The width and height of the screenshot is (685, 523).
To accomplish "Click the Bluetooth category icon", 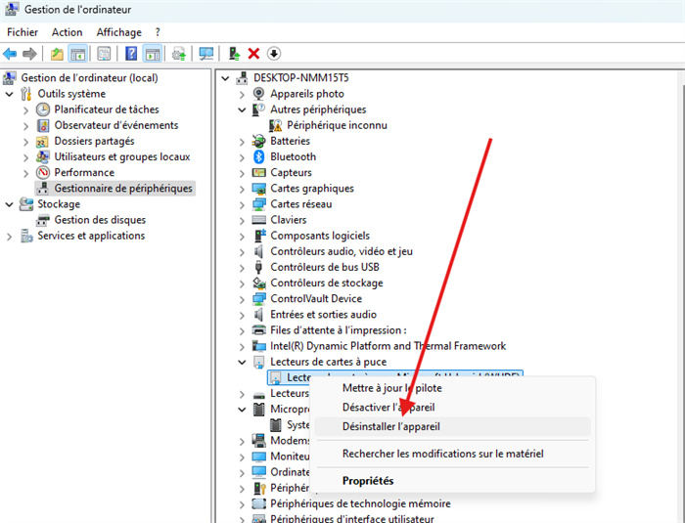I will click(259, 156).
